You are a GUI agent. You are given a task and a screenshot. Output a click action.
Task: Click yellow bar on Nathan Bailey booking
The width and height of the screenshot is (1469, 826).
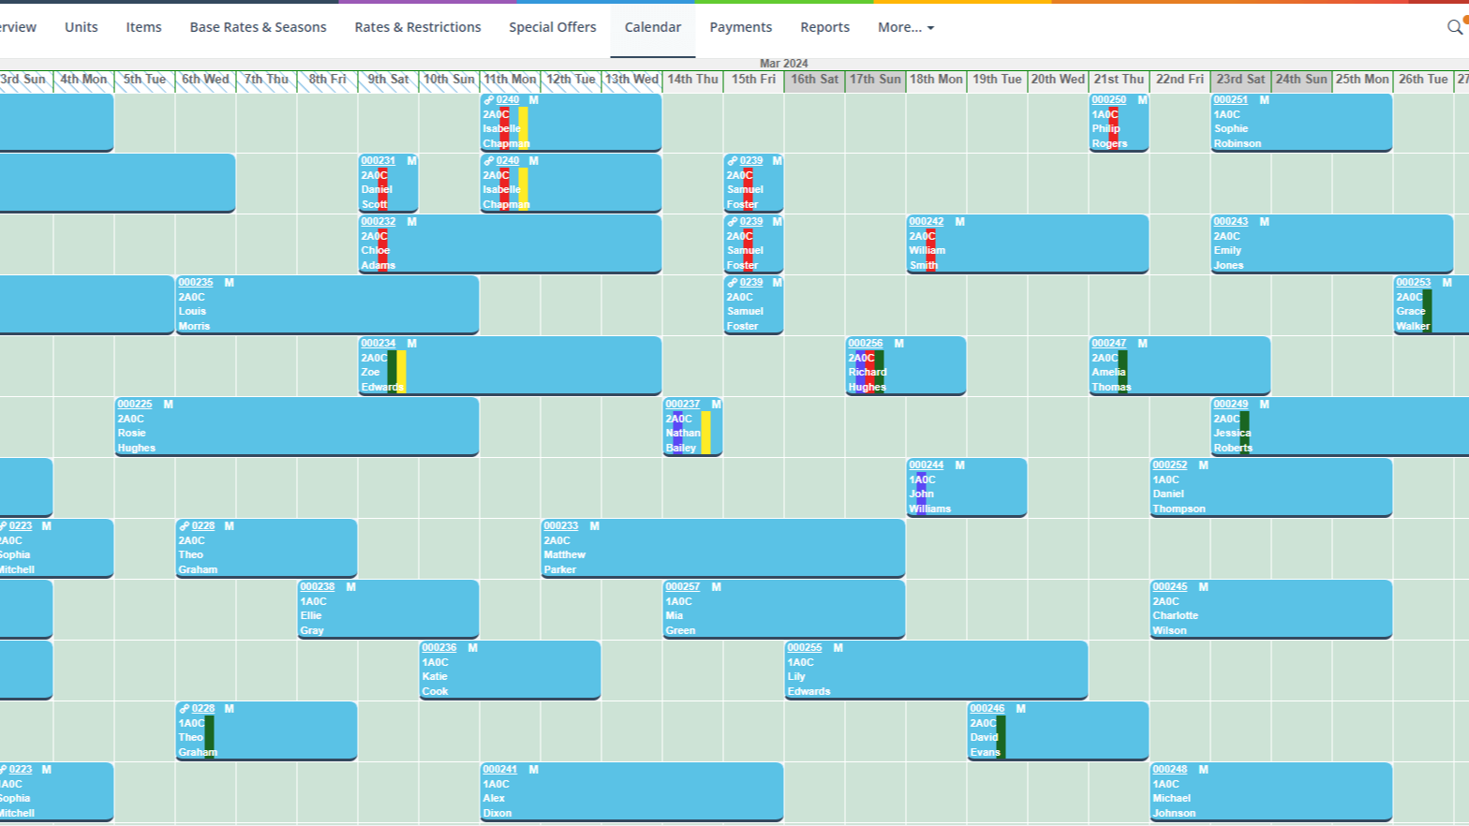705,432
